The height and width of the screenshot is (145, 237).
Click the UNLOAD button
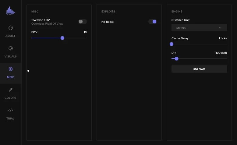coord(199,69)
